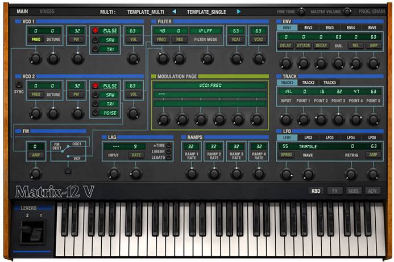Select the TRACK2 tab
The image size is (394, 262).
click(308, 82)
